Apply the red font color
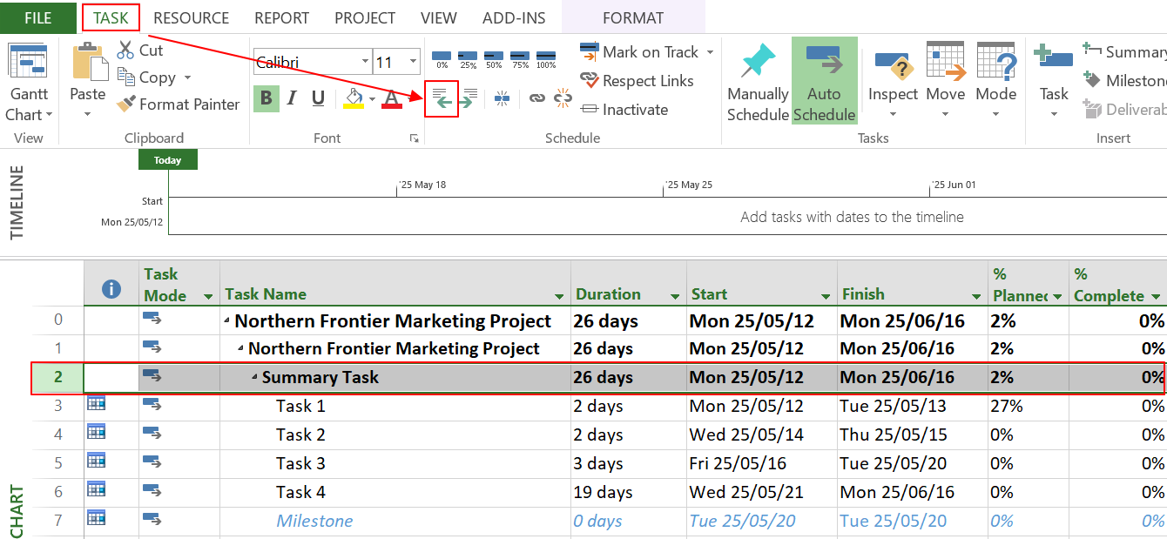The height and width of the screenshot is (539, 1167). [392, 98]
